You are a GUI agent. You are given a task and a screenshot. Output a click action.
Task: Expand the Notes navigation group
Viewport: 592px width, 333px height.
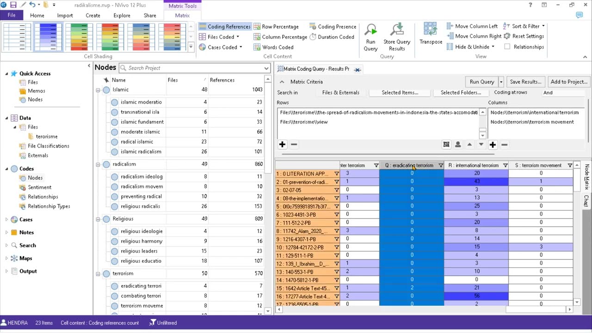pyautogui.click(x=6, y=233)
